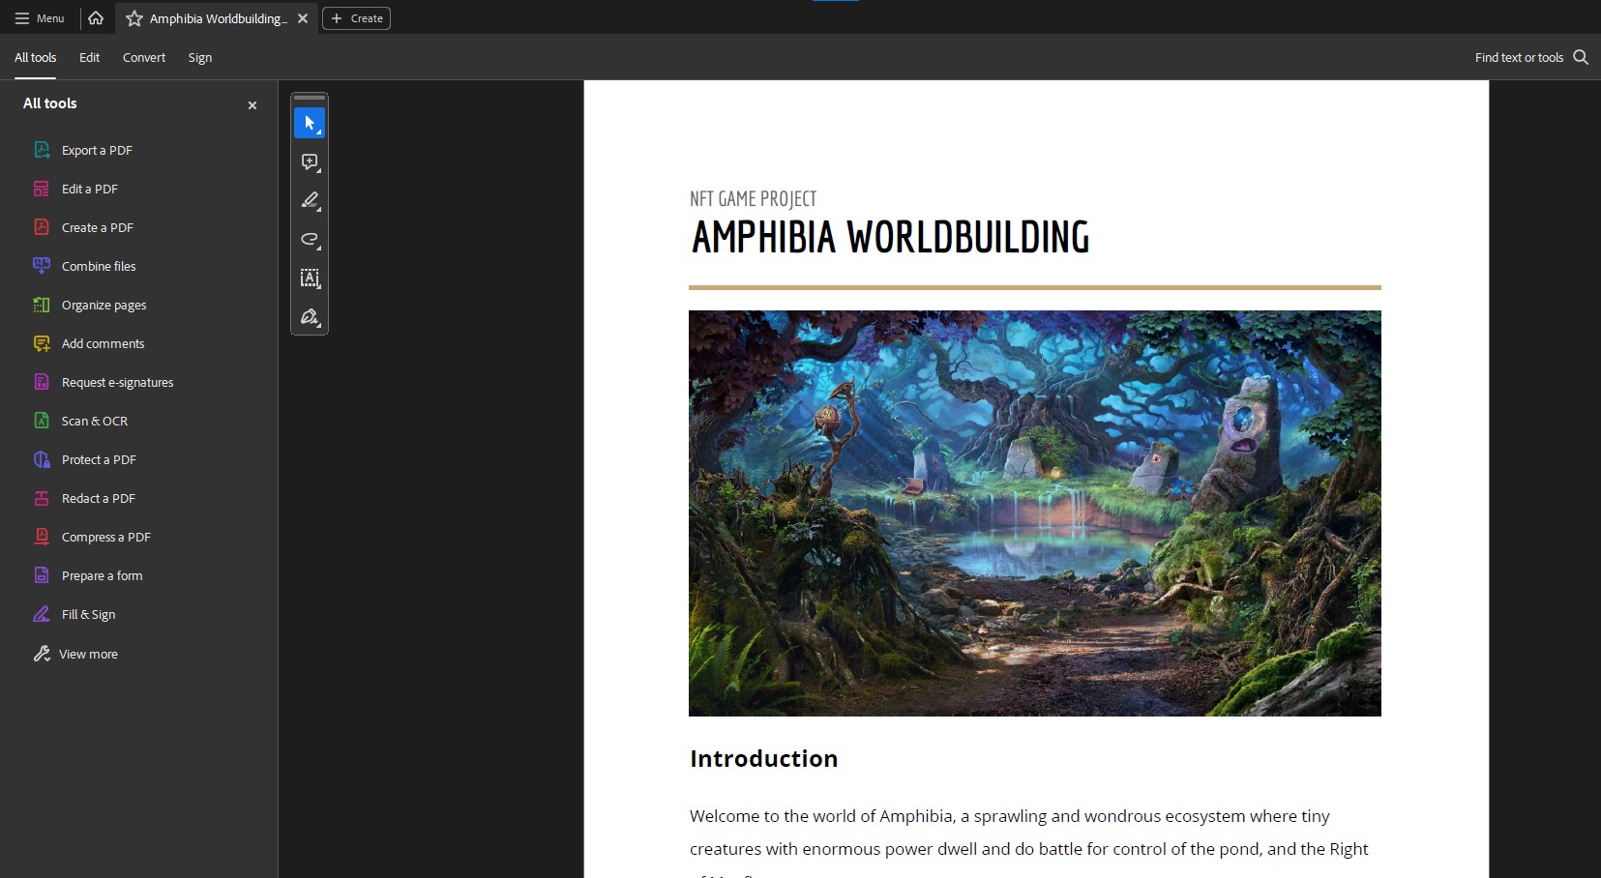The image size is (1601, 878).
Task: Click the Edit a PDF icon
Action: [x=42, y=189]
